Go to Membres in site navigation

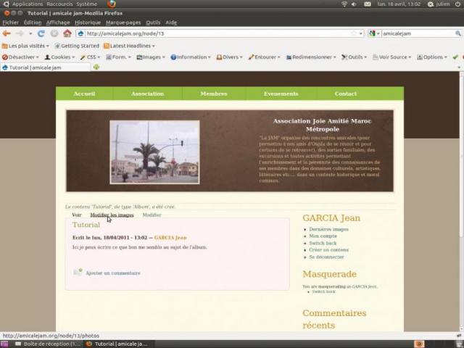[214, 94]
